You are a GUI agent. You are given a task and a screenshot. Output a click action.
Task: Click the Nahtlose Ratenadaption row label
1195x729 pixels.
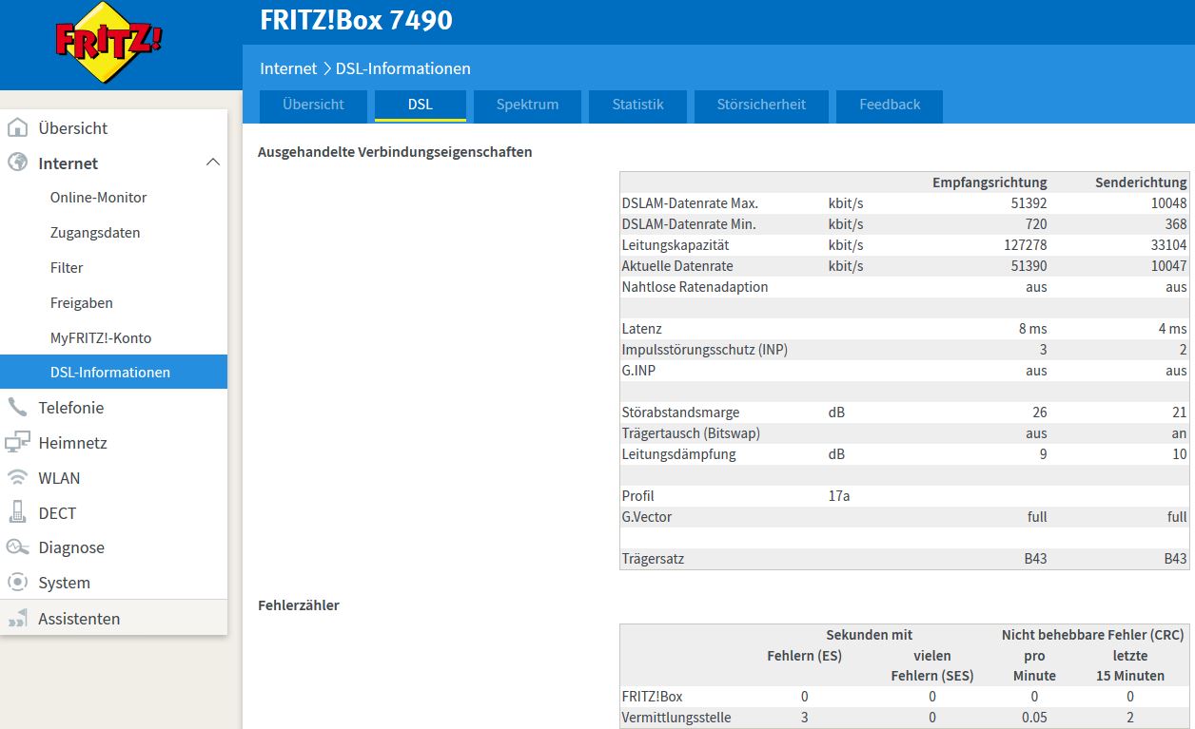point(695,287)
